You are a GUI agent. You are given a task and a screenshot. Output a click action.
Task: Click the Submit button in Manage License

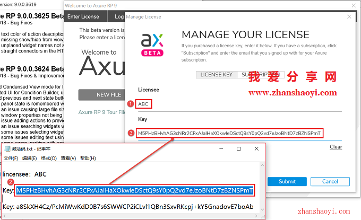(x=287, y=181)
